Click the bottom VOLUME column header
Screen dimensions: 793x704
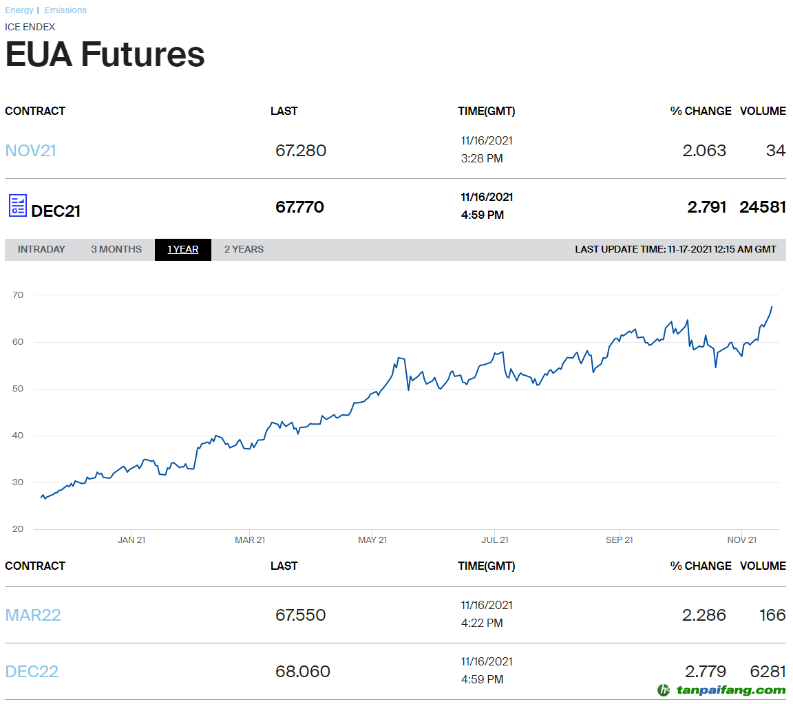(x=763, y=566)
